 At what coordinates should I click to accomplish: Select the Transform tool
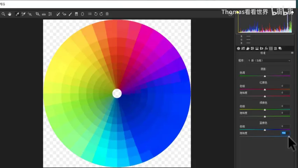click(x=50, y=14)
